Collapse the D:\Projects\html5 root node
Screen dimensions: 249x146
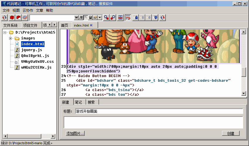[5, 32]
